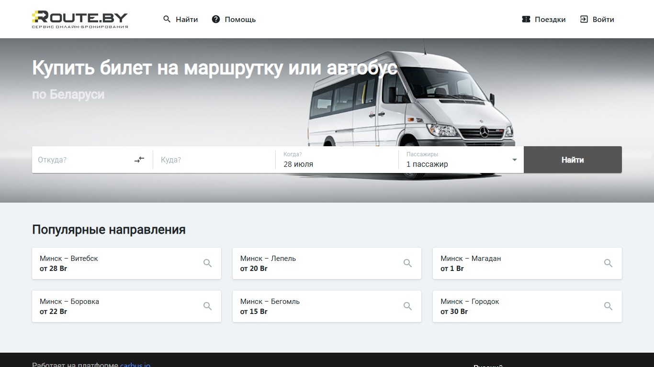The height and width of the screenshot is (367, 654).
Task: Click the от 20 Br price
Action: point(254,268)
